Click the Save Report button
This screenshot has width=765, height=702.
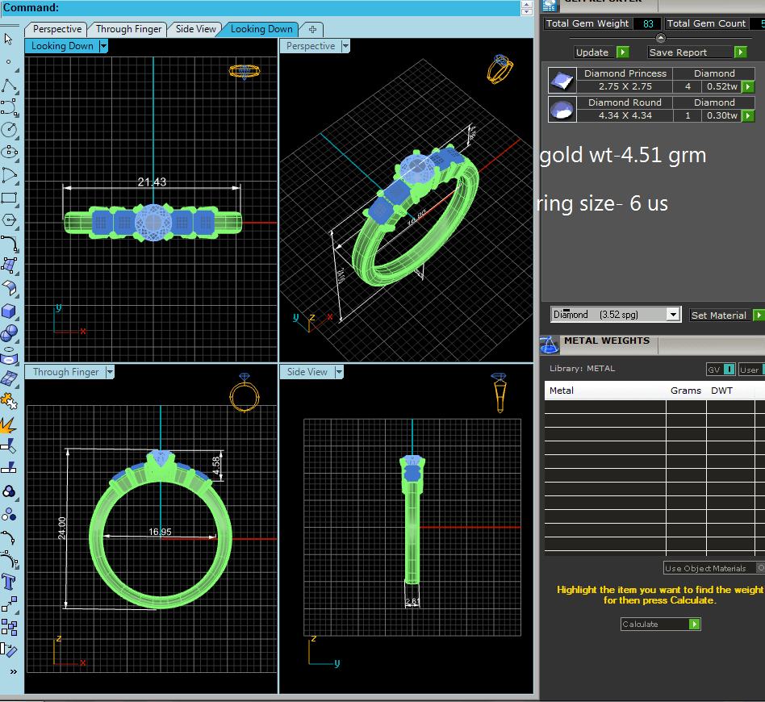[697, 52]
